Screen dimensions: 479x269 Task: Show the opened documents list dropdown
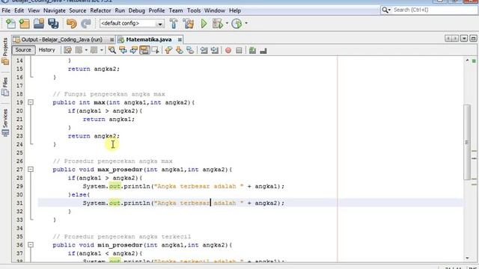click(x=464, y=38)
